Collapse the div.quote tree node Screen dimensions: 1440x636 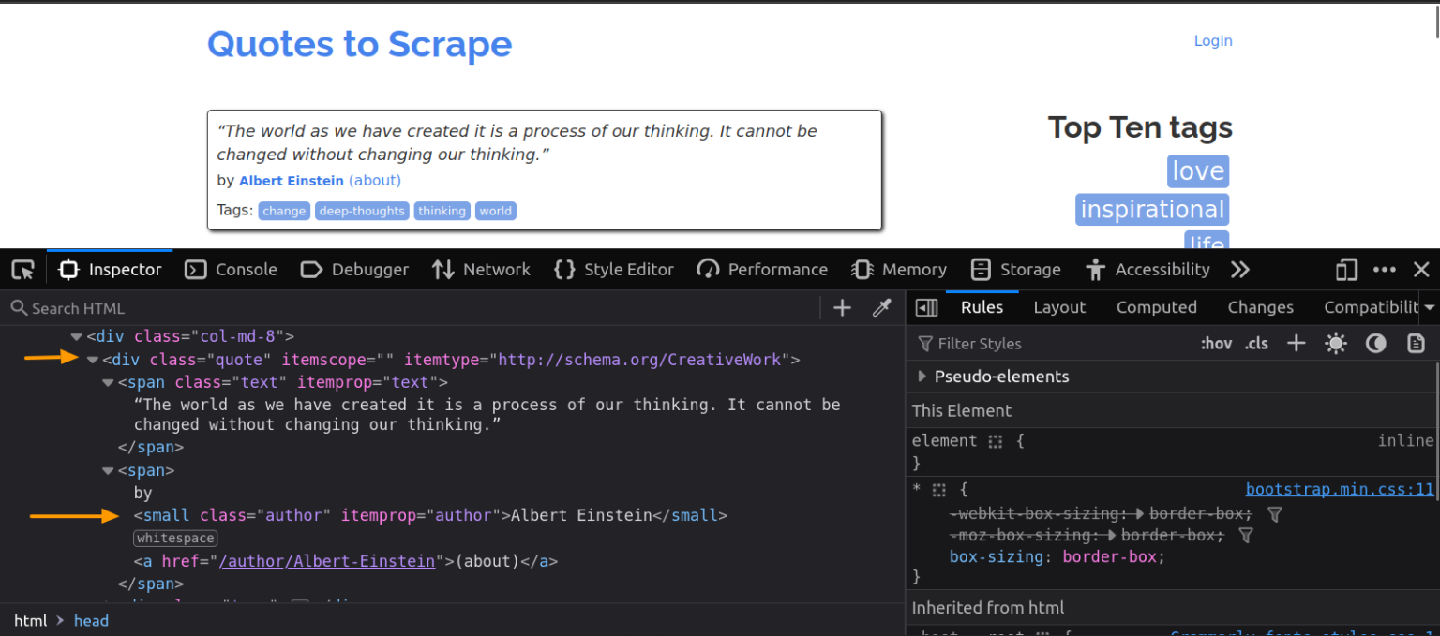(x=92, y=360)
